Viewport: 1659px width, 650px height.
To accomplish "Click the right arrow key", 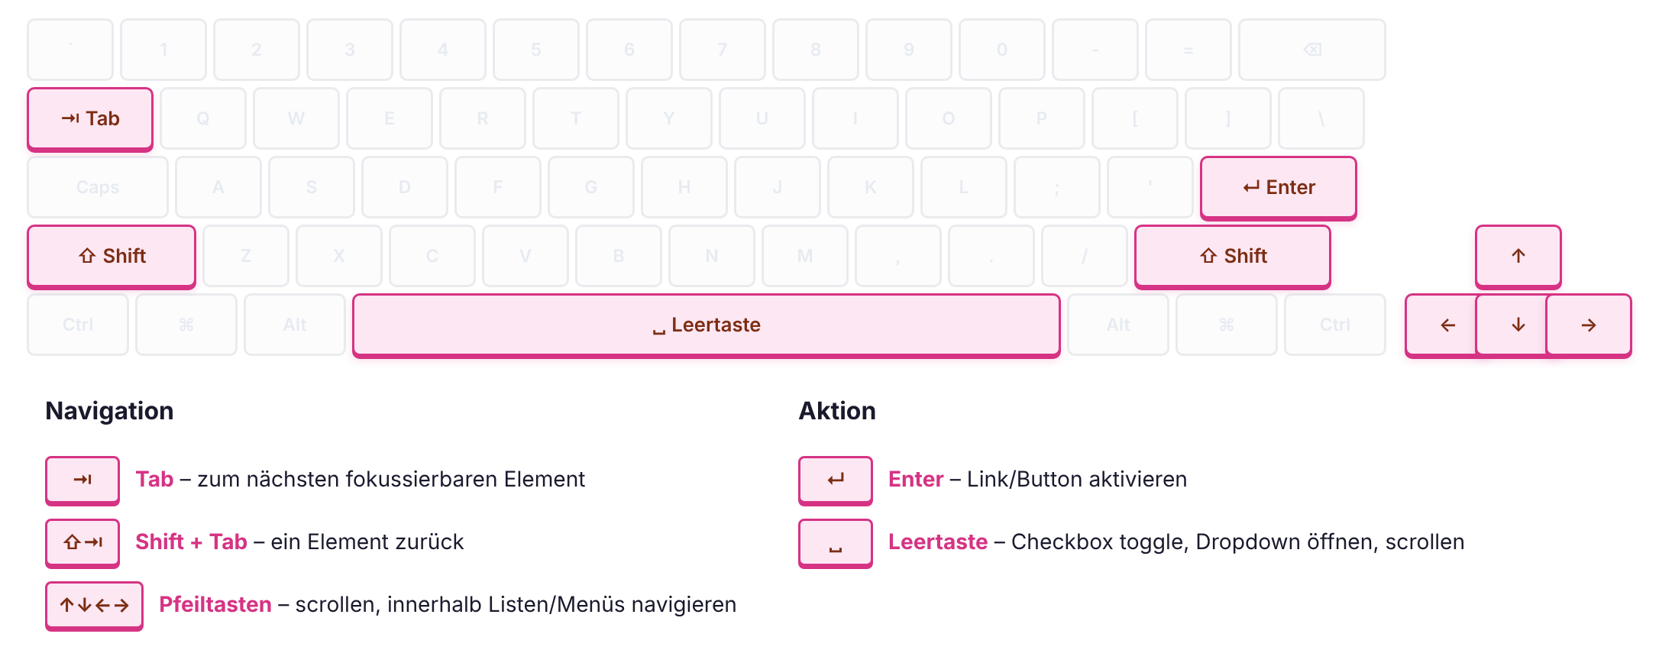I will tap(1589, 325).
